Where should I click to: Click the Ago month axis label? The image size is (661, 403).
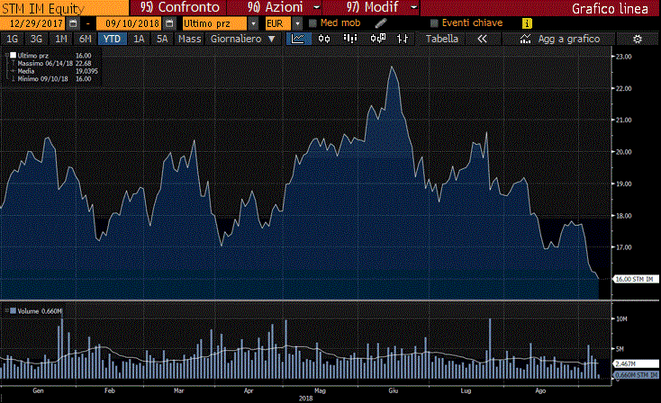pyautogui.click(x=540, y=390)
